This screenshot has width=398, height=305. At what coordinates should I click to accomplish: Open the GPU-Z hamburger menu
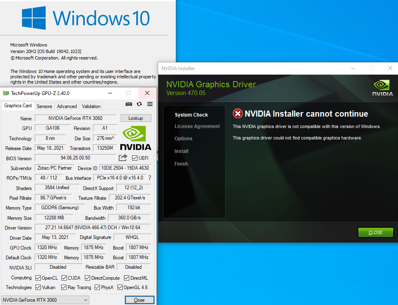click(x=150, y=104)
